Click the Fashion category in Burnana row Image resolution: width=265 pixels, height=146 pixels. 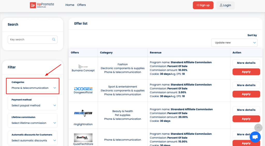coord(123,64)
